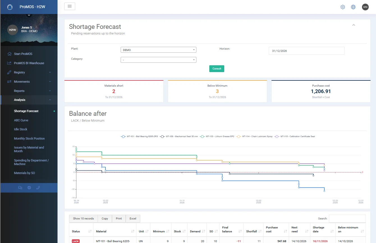
Task: Open the settings gear icon
Action: [x=343, y=7]
